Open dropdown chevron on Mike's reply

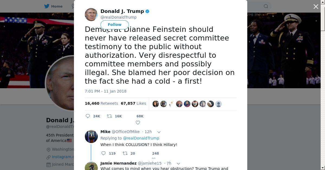[159, 132]
